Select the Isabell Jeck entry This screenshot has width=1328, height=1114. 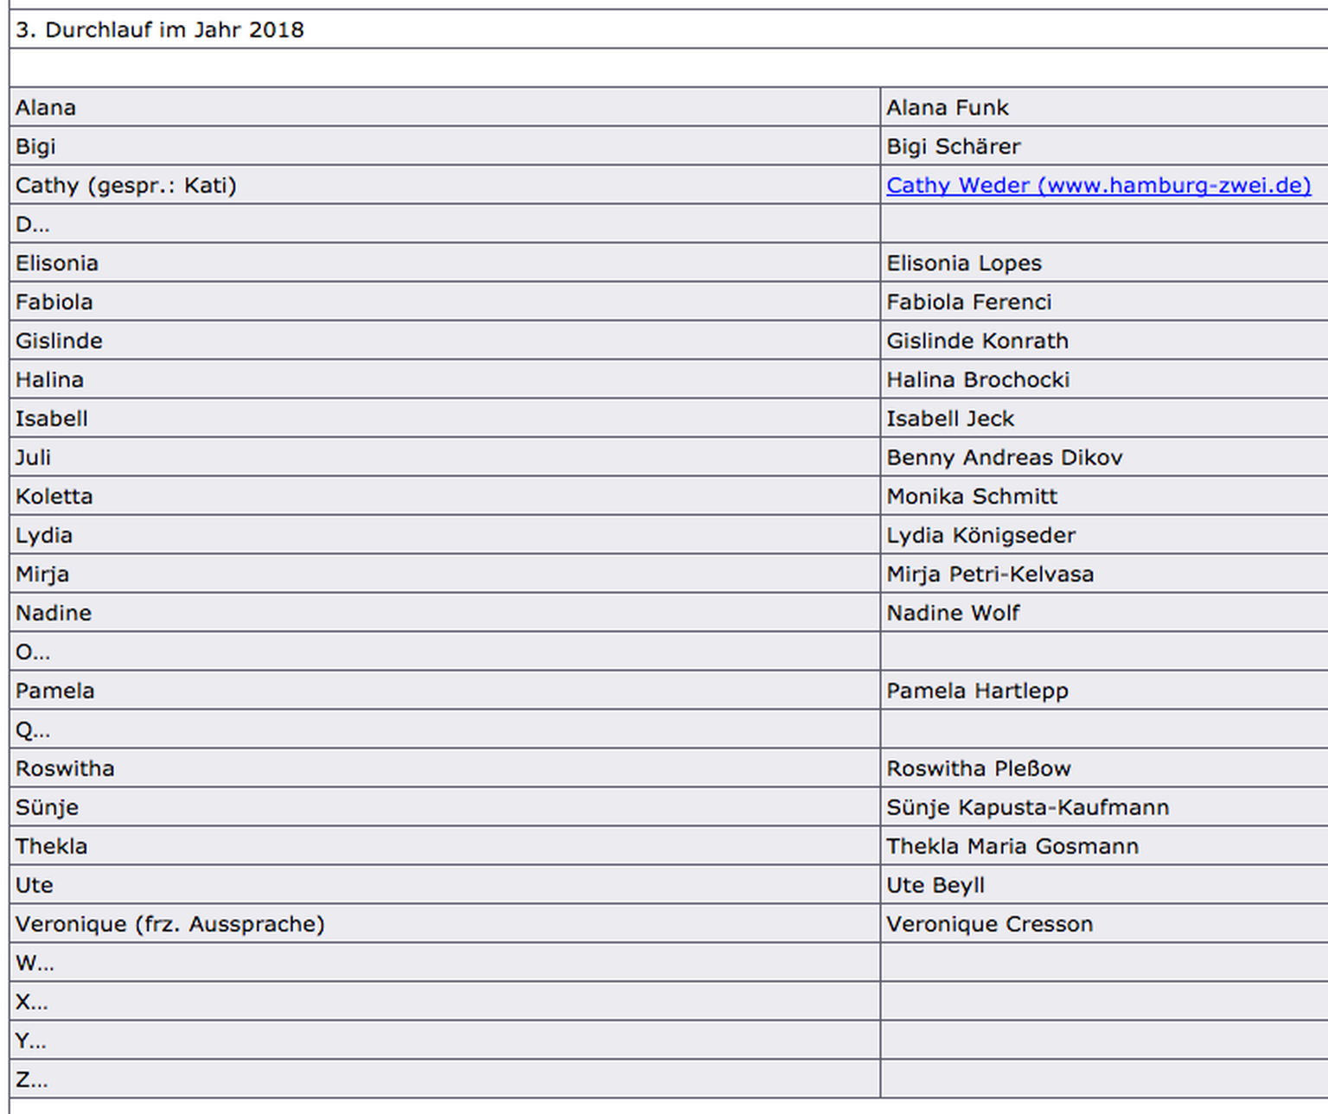click(x=950, y=418)
